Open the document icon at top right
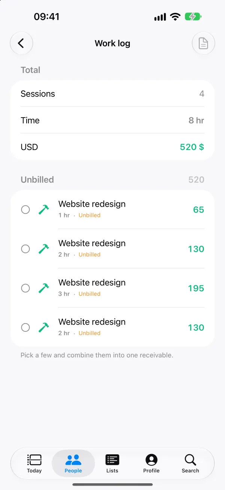The image size is (225, 490). point(203,43)
